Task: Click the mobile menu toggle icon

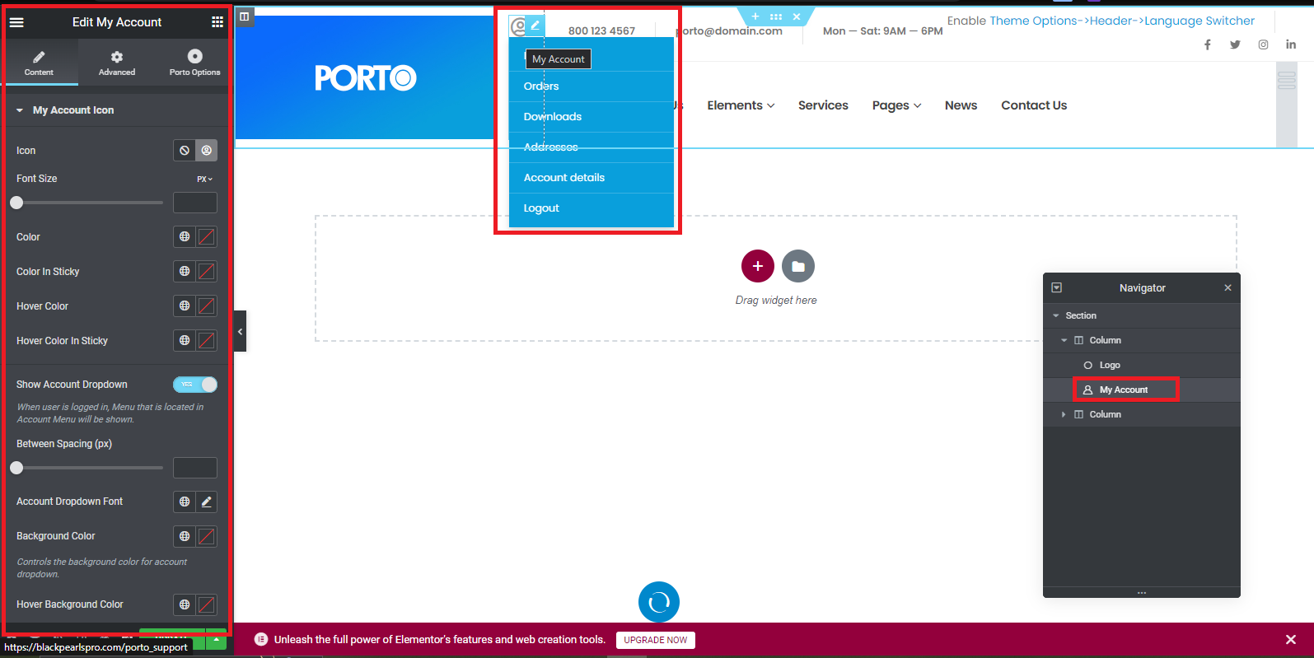Action: [x=1286, y=80]
